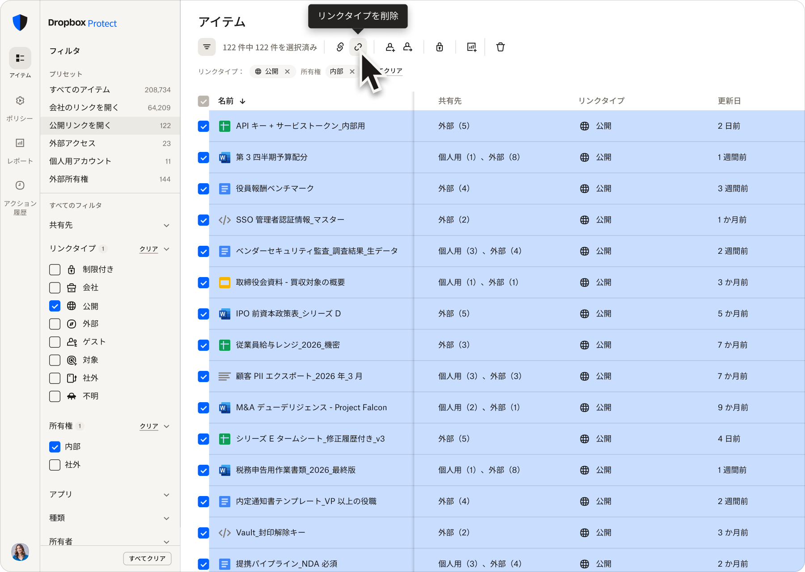Click spreadsheet icon of API キー row
The image size is (805, 572).
[225, 126]
